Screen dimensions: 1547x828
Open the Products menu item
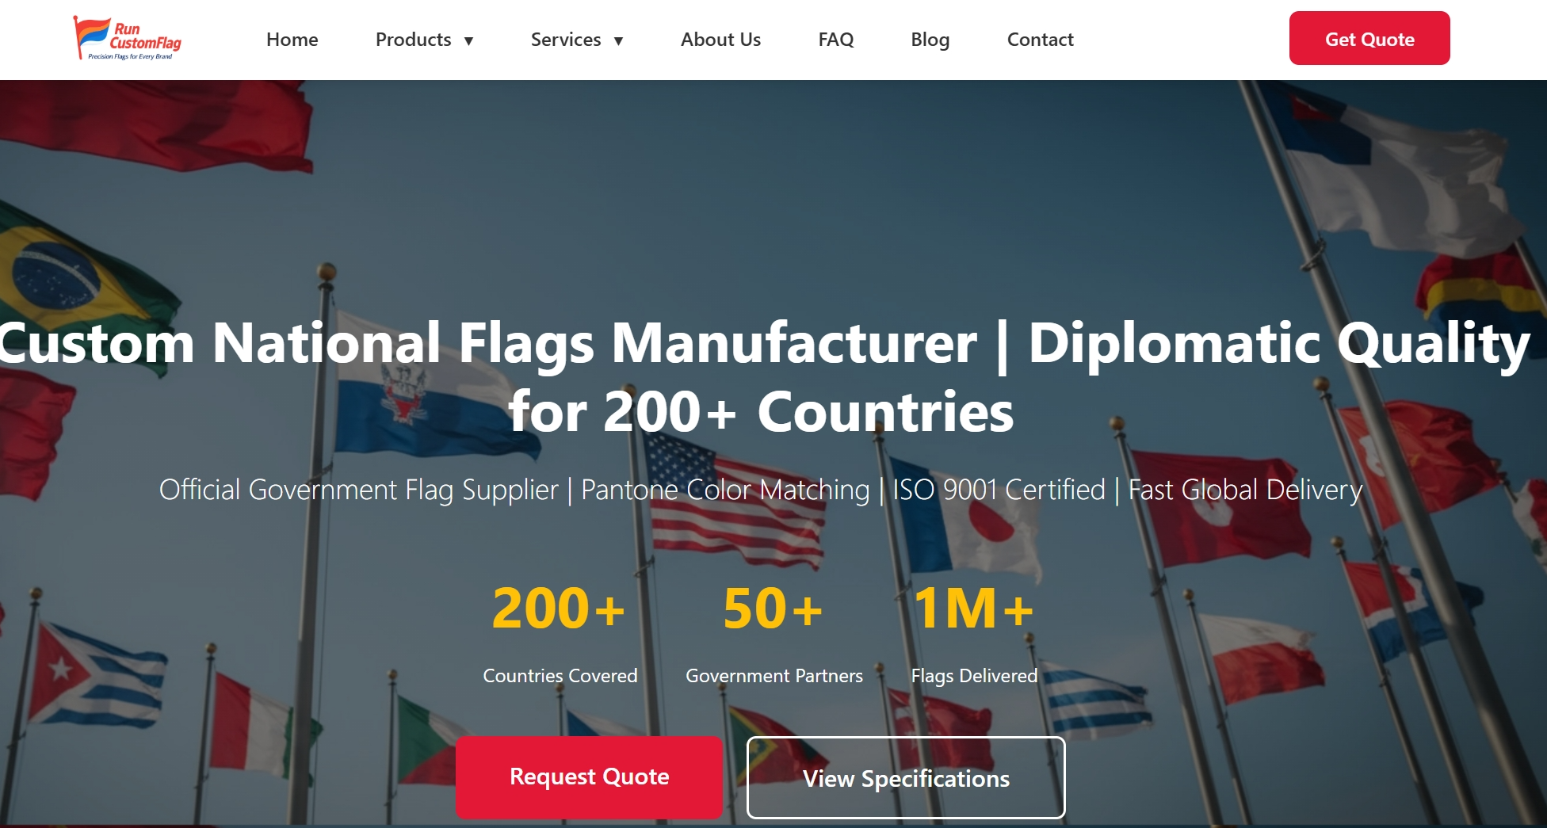[413, 40]
